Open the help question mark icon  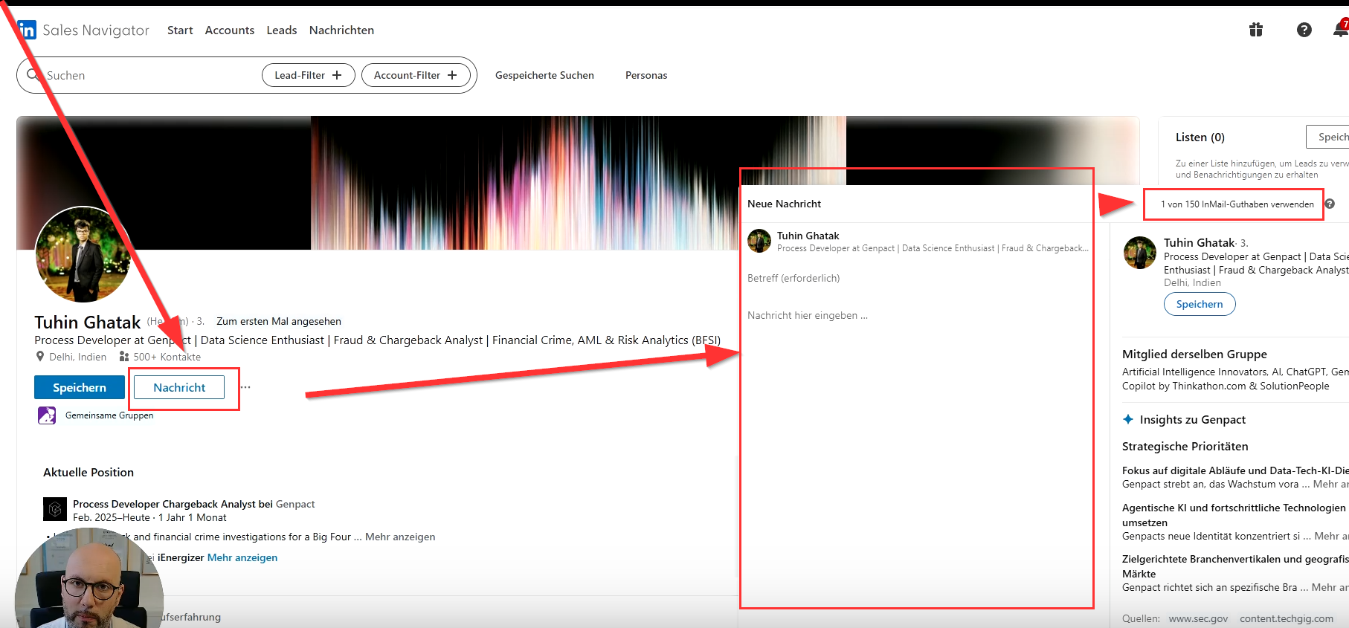tap(1304, 30)
